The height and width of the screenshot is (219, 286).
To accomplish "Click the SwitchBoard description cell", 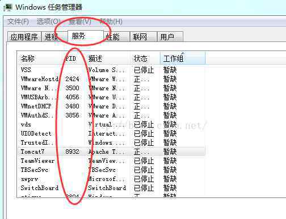I will tap(107, 188).
